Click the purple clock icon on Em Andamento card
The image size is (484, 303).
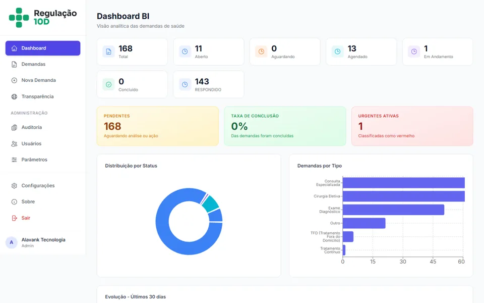[414, 52]
